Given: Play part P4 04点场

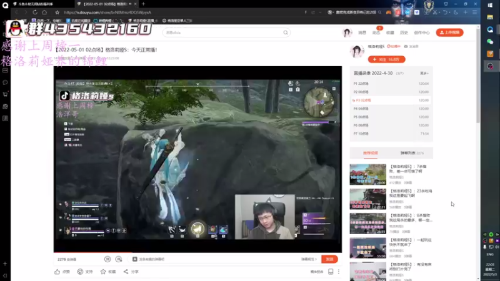Looking at the screenshot, I should coord(391,109).
